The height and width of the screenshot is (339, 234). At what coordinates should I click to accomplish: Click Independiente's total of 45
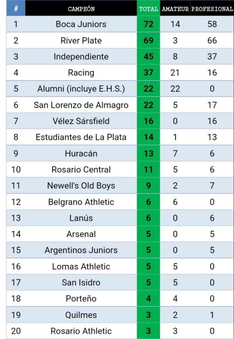(149, 56)
